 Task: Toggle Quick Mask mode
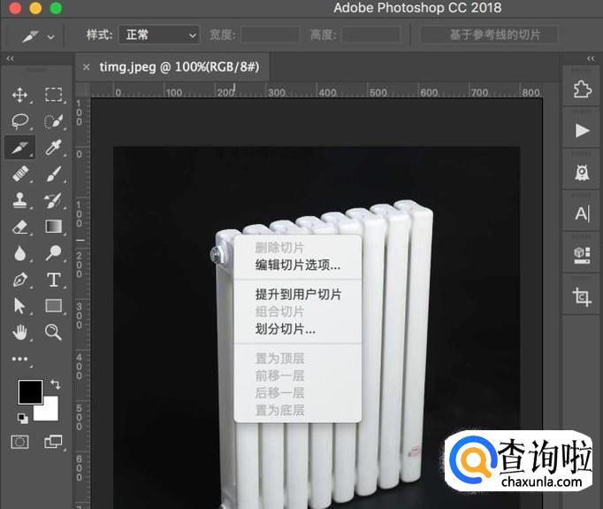19,441
